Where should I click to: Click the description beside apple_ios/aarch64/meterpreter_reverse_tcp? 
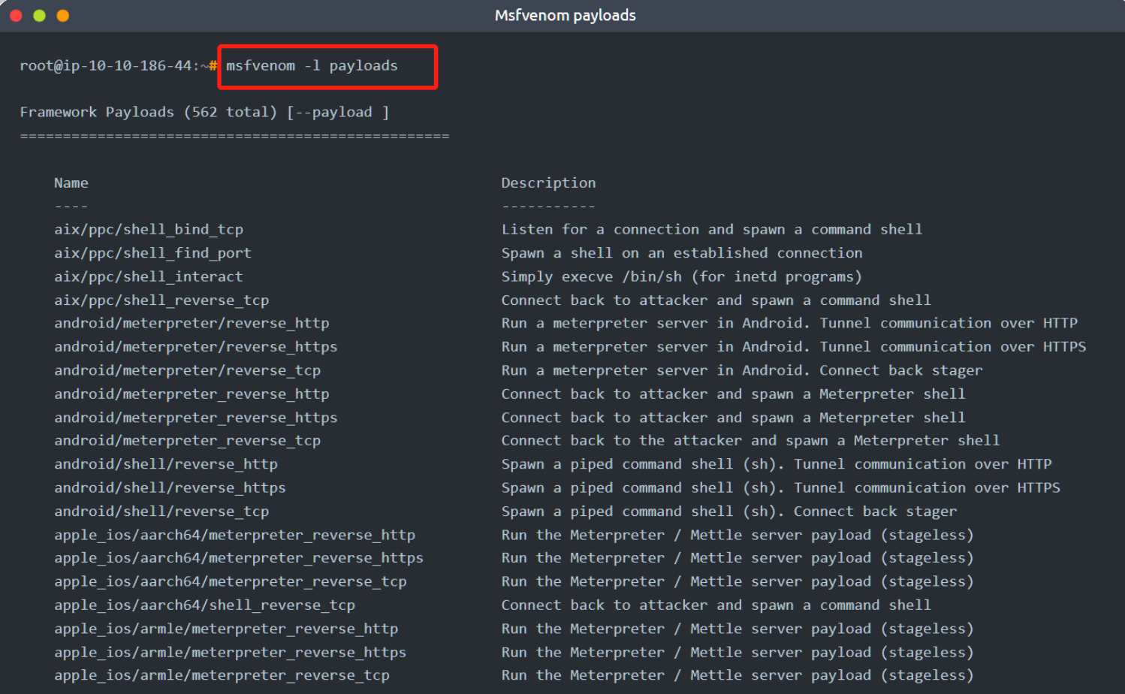click(x=737, y=582)
